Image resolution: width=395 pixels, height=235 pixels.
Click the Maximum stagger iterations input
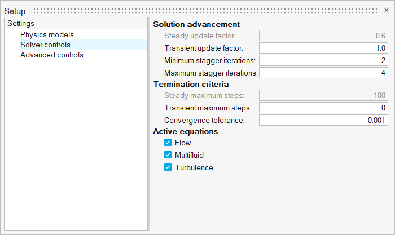(323, 73)
